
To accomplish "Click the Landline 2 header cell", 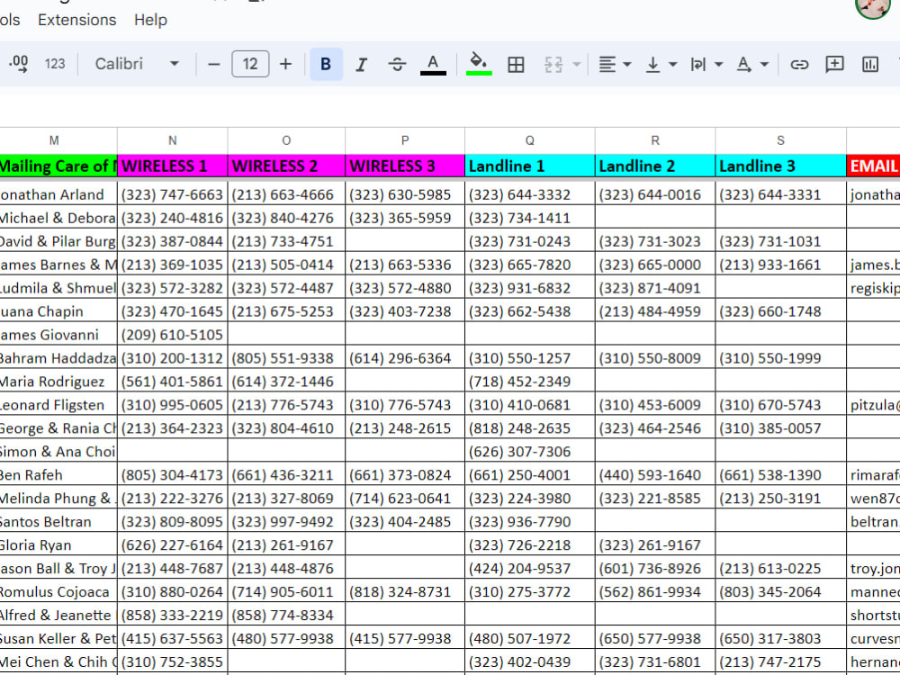I will pyautogui.click(x=655, y=166).
